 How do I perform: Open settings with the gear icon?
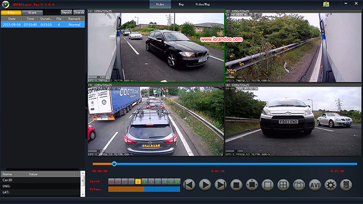pyautogui.click(x=331, y=185)
